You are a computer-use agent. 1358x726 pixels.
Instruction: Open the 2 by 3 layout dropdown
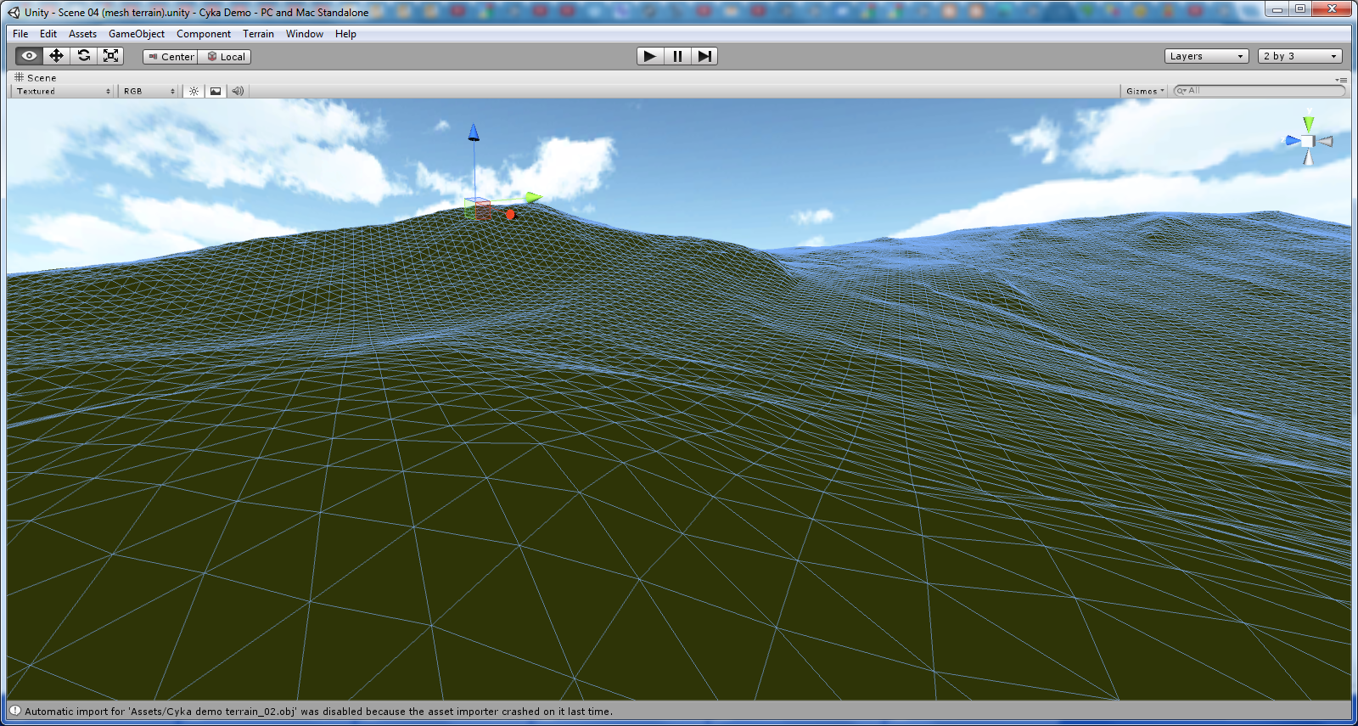click(x=1300, y=56)
